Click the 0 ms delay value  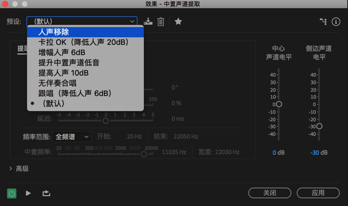178,119
